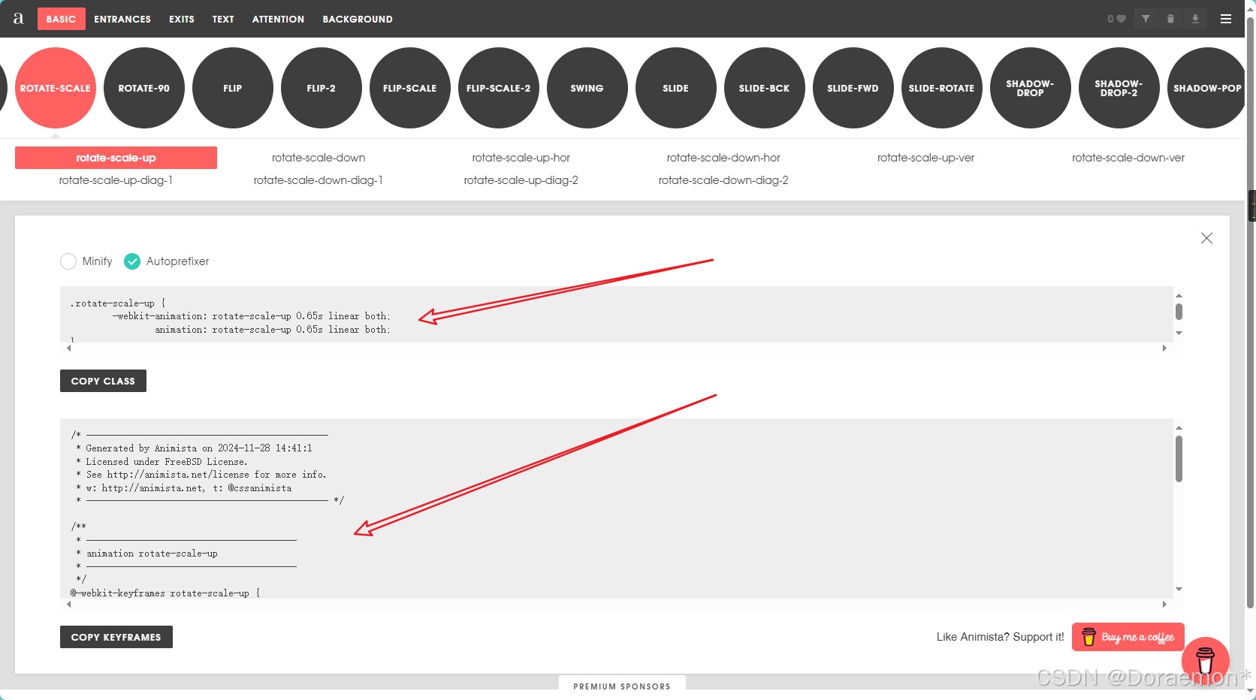Click inside the class code text area
This screenshot has height=700, width=1256.
[x=616, y=314]
